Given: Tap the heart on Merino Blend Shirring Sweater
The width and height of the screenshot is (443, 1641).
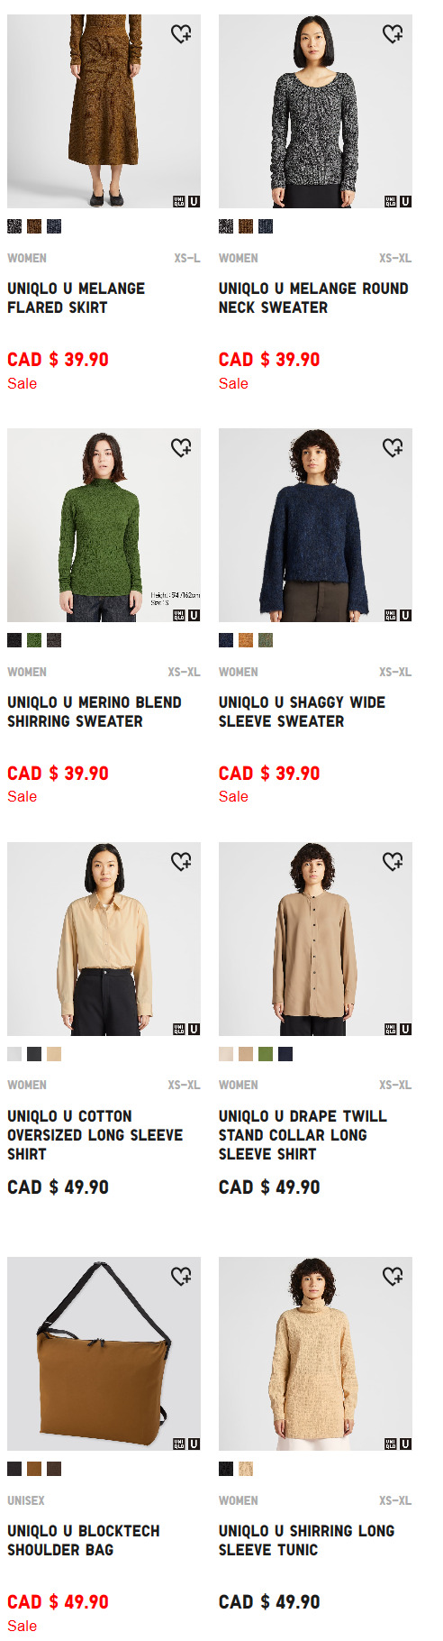Looking at the screenshot, I should (x=181, y=448).
